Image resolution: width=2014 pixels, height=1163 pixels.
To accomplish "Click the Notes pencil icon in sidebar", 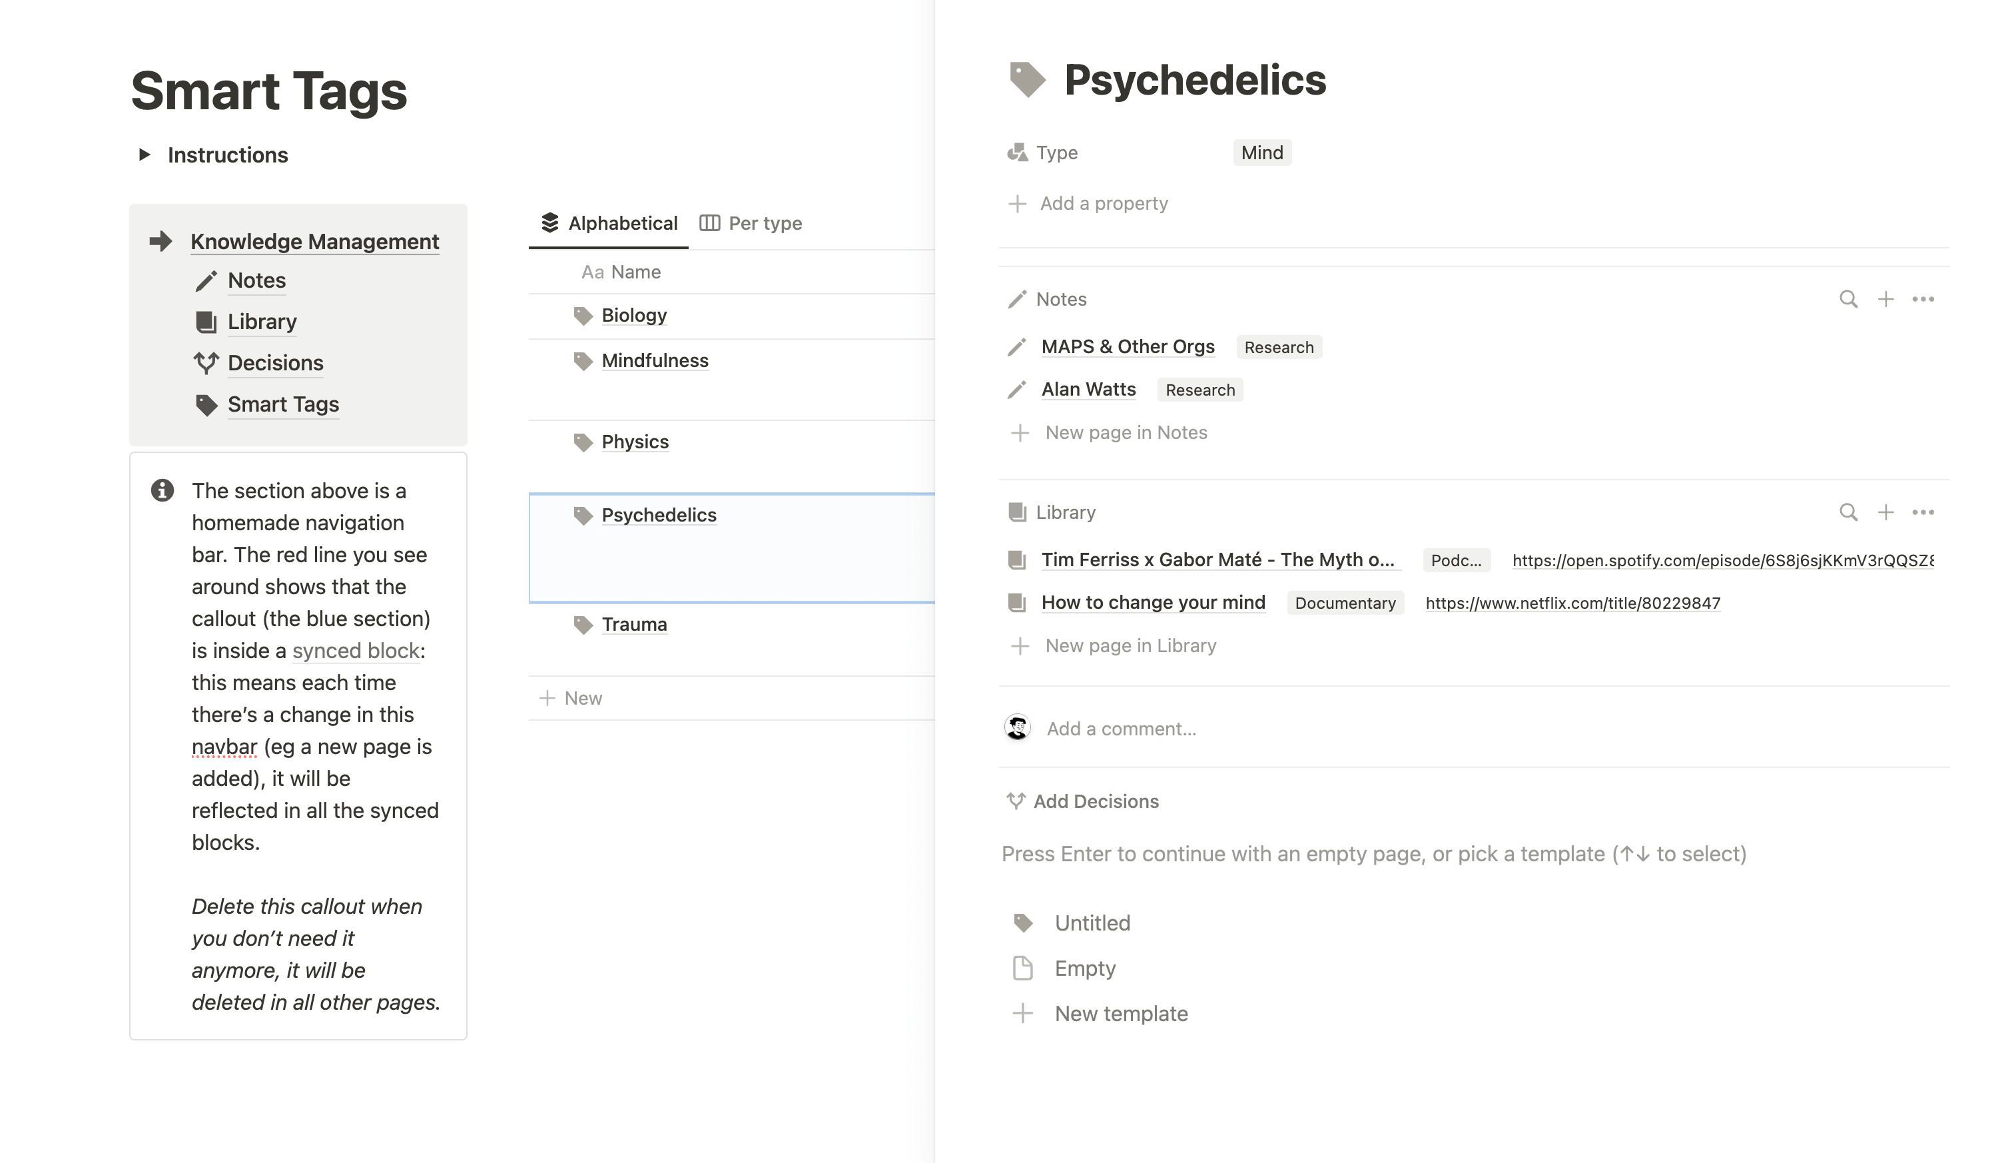I will [204, 280].
